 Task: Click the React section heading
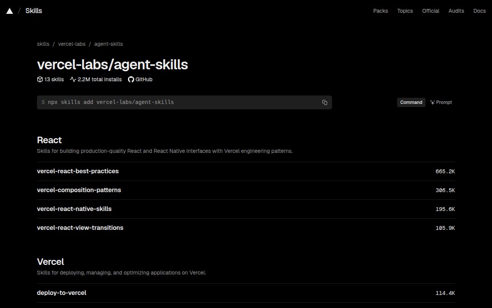click(49, 140)
